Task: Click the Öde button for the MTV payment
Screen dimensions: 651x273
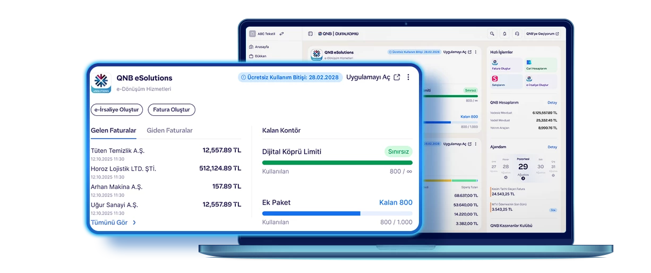Action: pos(553,210)
